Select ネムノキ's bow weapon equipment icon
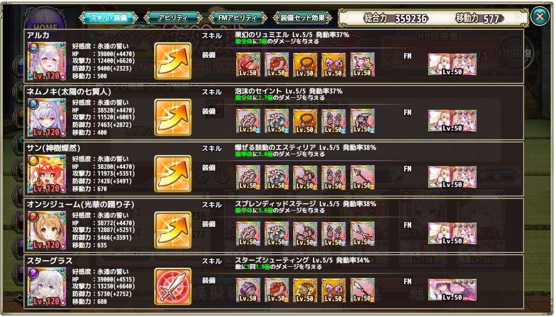This screenshot has width=556, height=317. 363,121
